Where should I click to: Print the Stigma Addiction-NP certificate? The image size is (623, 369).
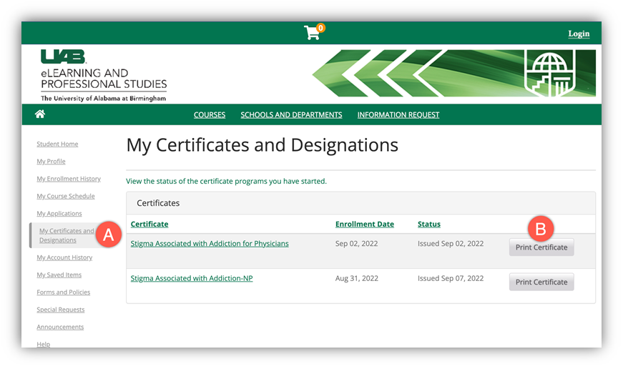541,282
